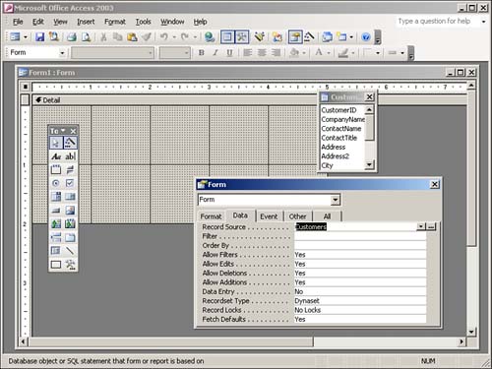Open the Code editor icon

(x=277, y=36)
